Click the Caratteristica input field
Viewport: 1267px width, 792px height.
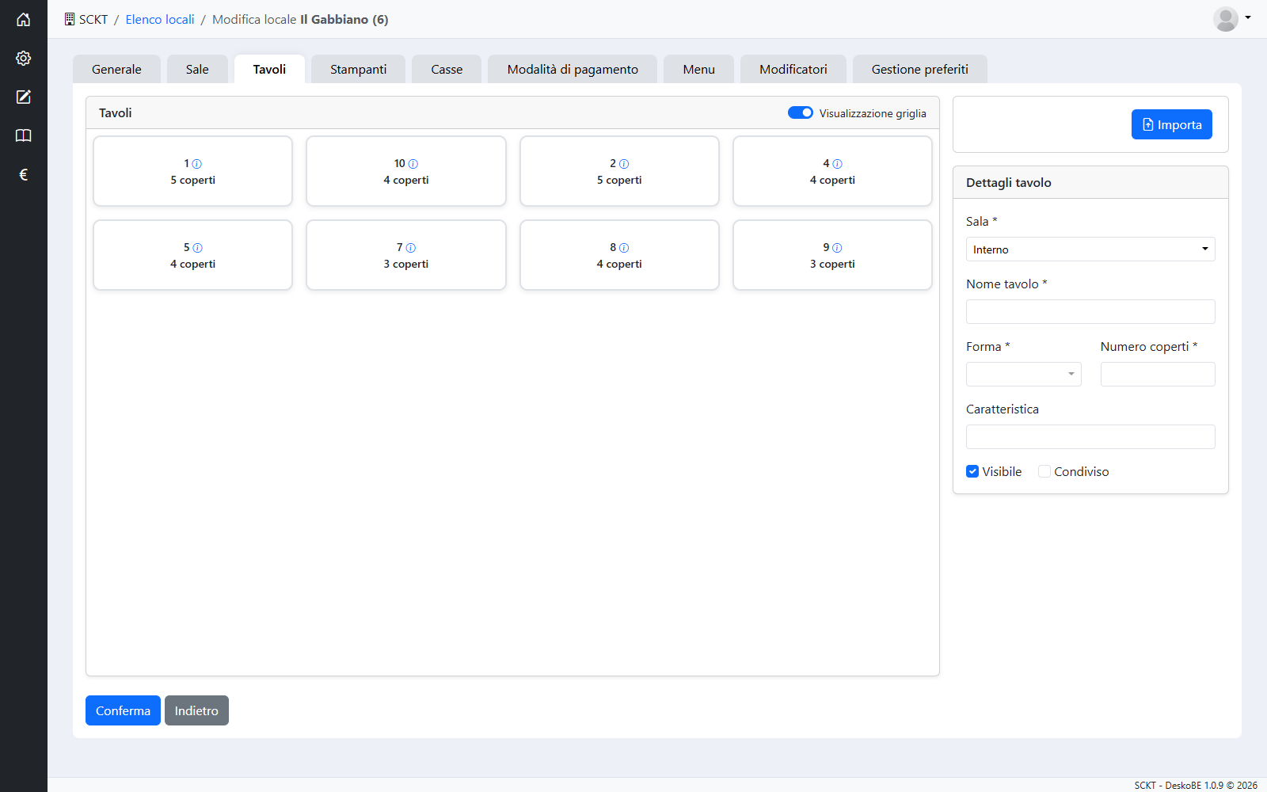1090,436
